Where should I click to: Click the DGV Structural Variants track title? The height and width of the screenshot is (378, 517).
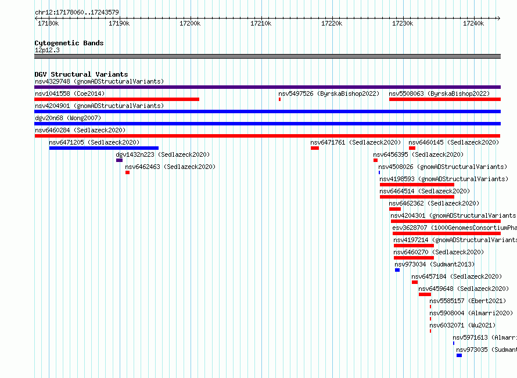coord(81,74)
